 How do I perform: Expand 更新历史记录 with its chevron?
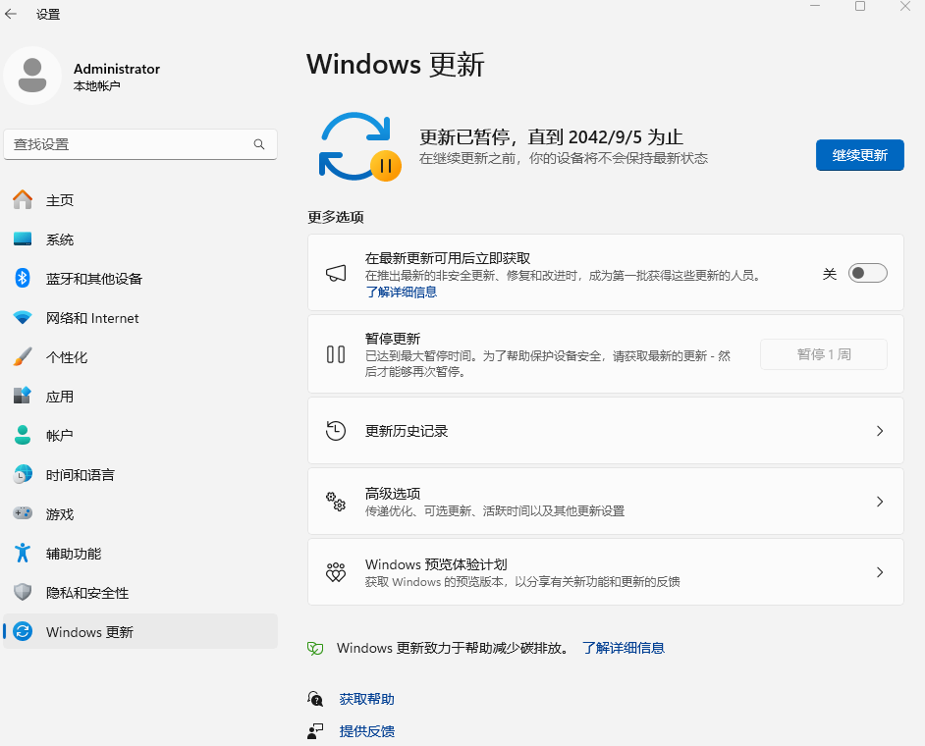(x=880, y=431)
